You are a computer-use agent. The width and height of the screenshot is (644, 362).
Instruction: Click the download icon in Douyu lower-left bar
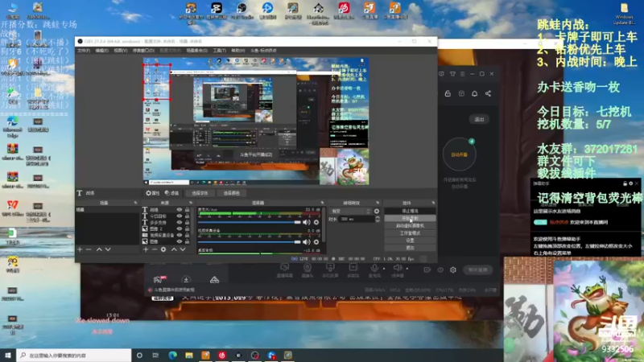coord(186,280)
